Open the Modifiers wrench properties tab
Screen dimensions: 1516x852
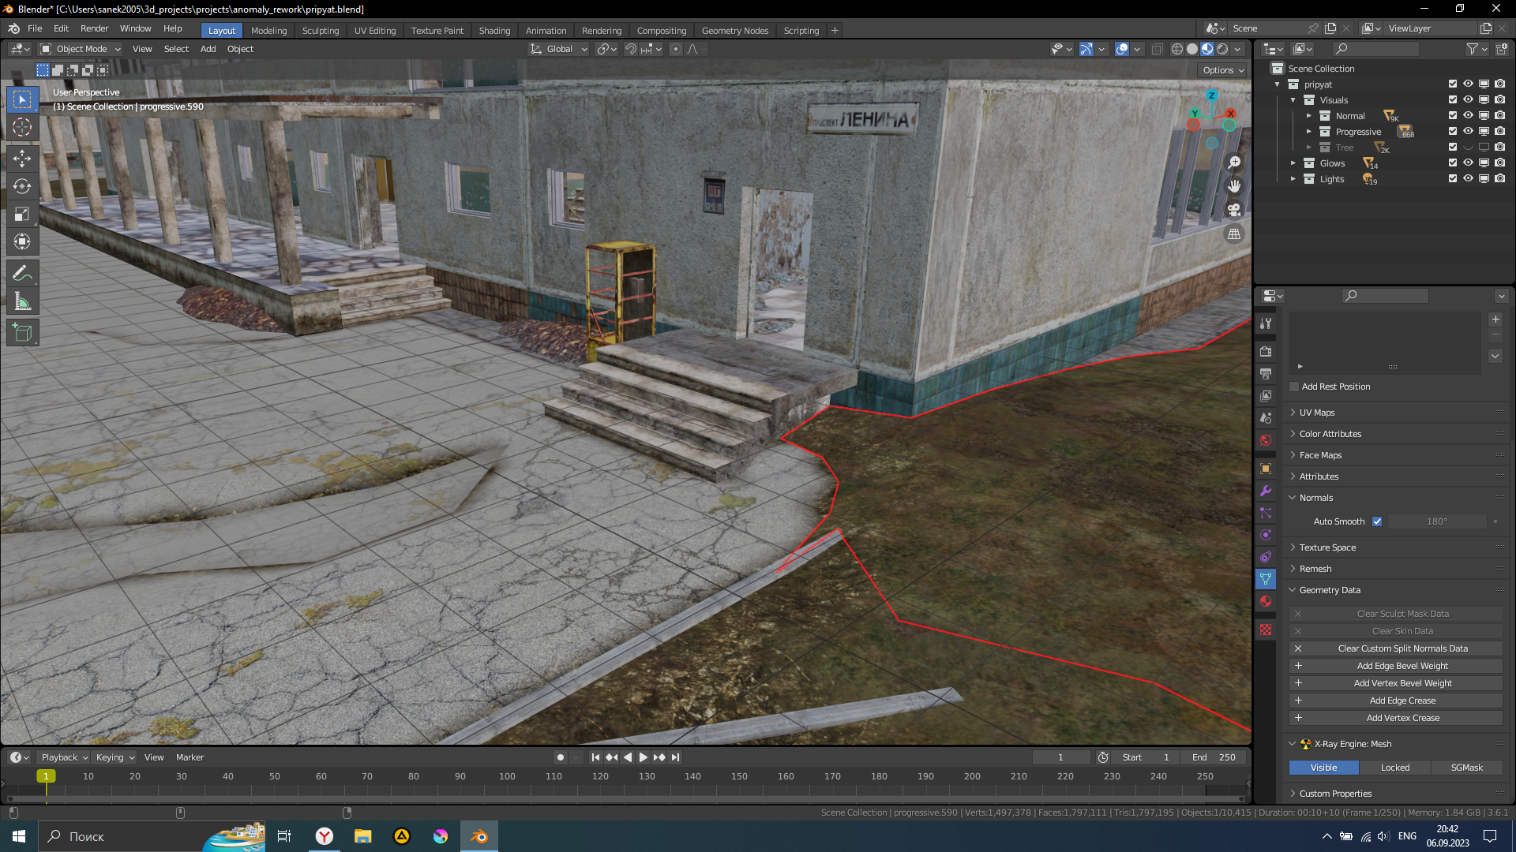(x=1266, y=491)
